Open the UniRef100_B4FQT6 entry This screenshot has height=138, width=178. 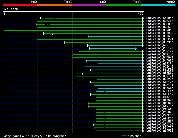[x=160, y=61]
